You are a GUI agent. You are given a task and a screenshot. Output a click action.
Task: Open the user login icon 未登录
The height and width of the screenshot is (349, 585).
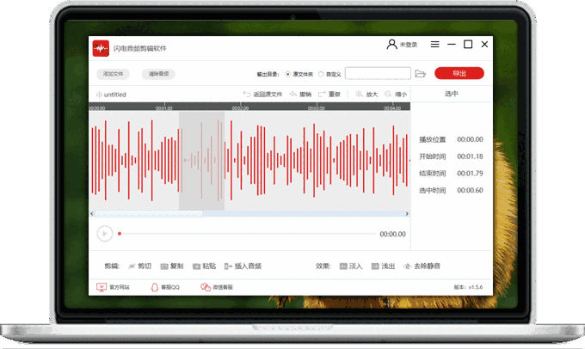pyautogui.click(x=402, y=45)
